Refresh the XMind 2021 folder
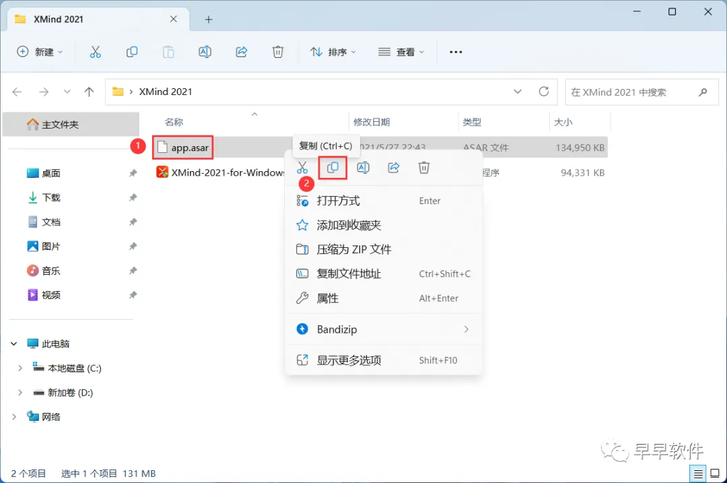 point(544,92)
